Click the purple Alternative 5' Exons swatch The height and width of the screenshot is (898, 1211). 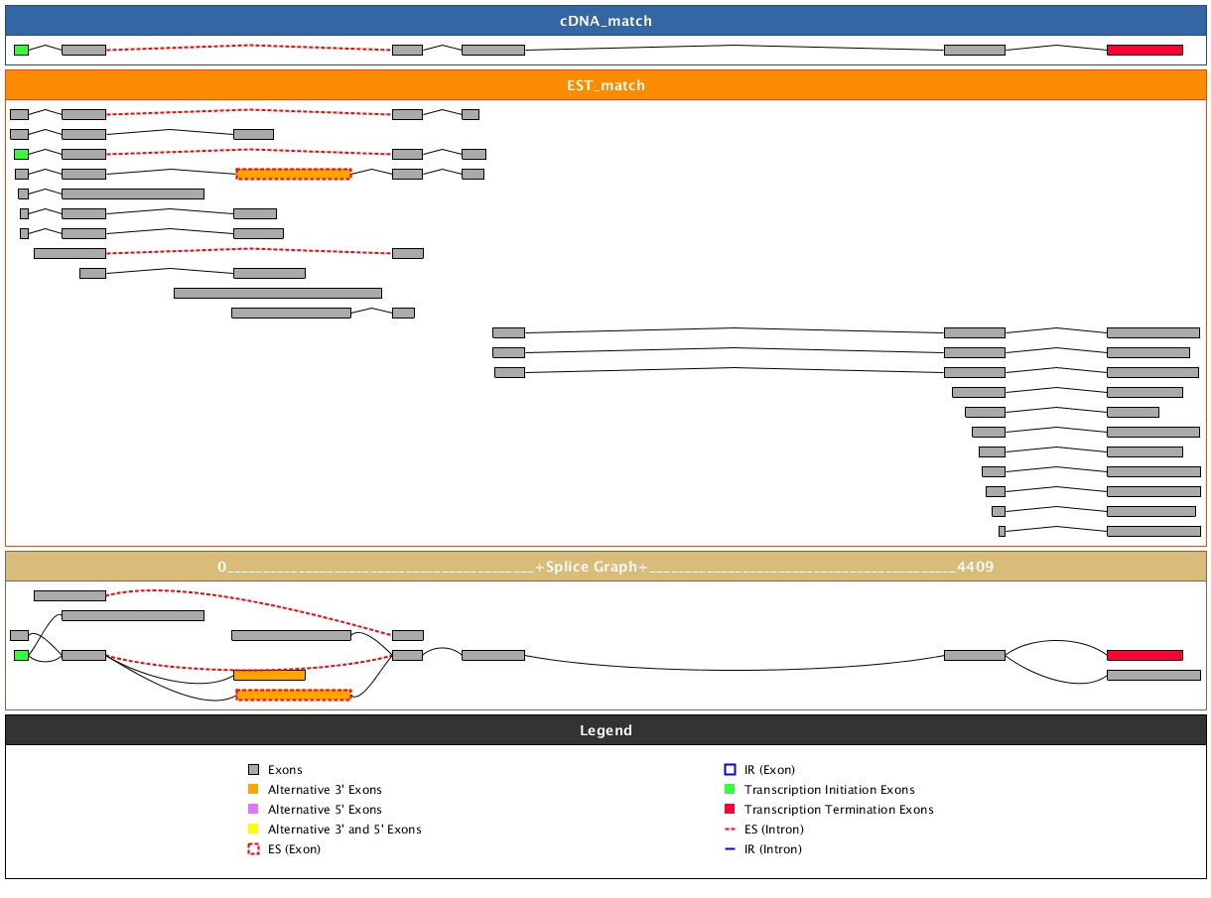click(253, 810)
